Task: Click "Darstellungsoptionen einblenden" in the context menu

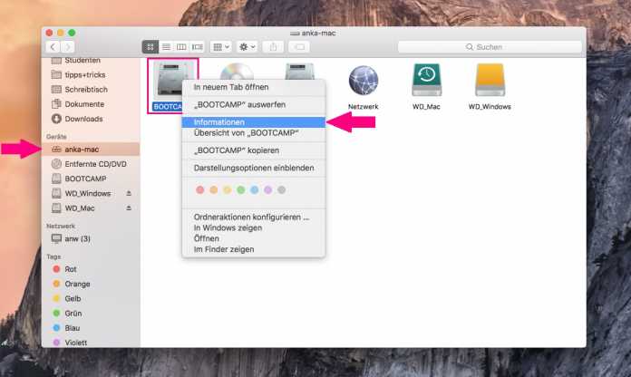Action: coord(254,168)
